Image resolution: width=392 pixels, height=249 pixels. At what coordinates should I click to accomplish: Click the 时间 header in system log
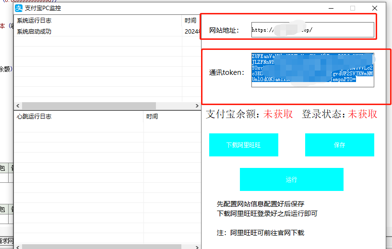(x=191, y=21)
